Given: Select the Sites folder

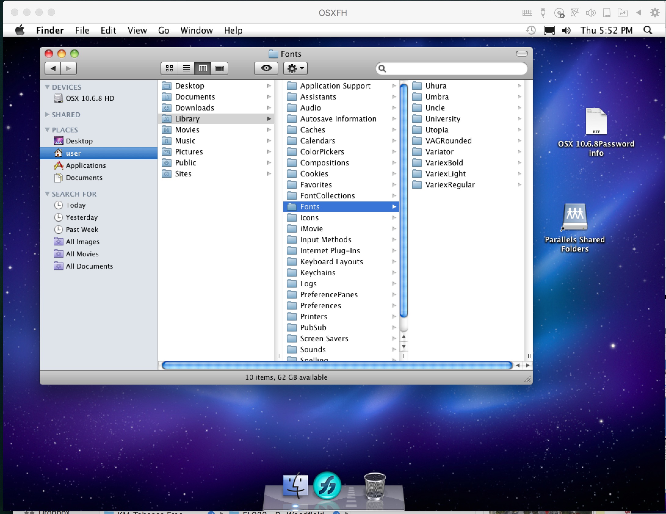Looking at the screenshot, I should [x=216, y=174].
